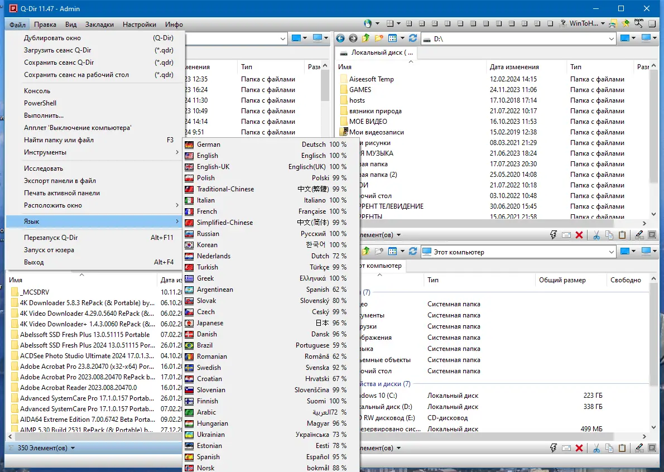Click the rename field icon in D:\ pane
This screenshot has width=664, height=472.
click(566, 235)
